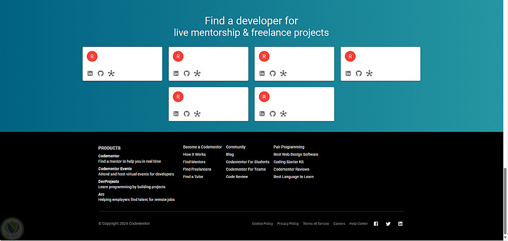Click Find a Tutor link
The height and width of the screenshot is (241, 508).
click(x=193, y=177)
